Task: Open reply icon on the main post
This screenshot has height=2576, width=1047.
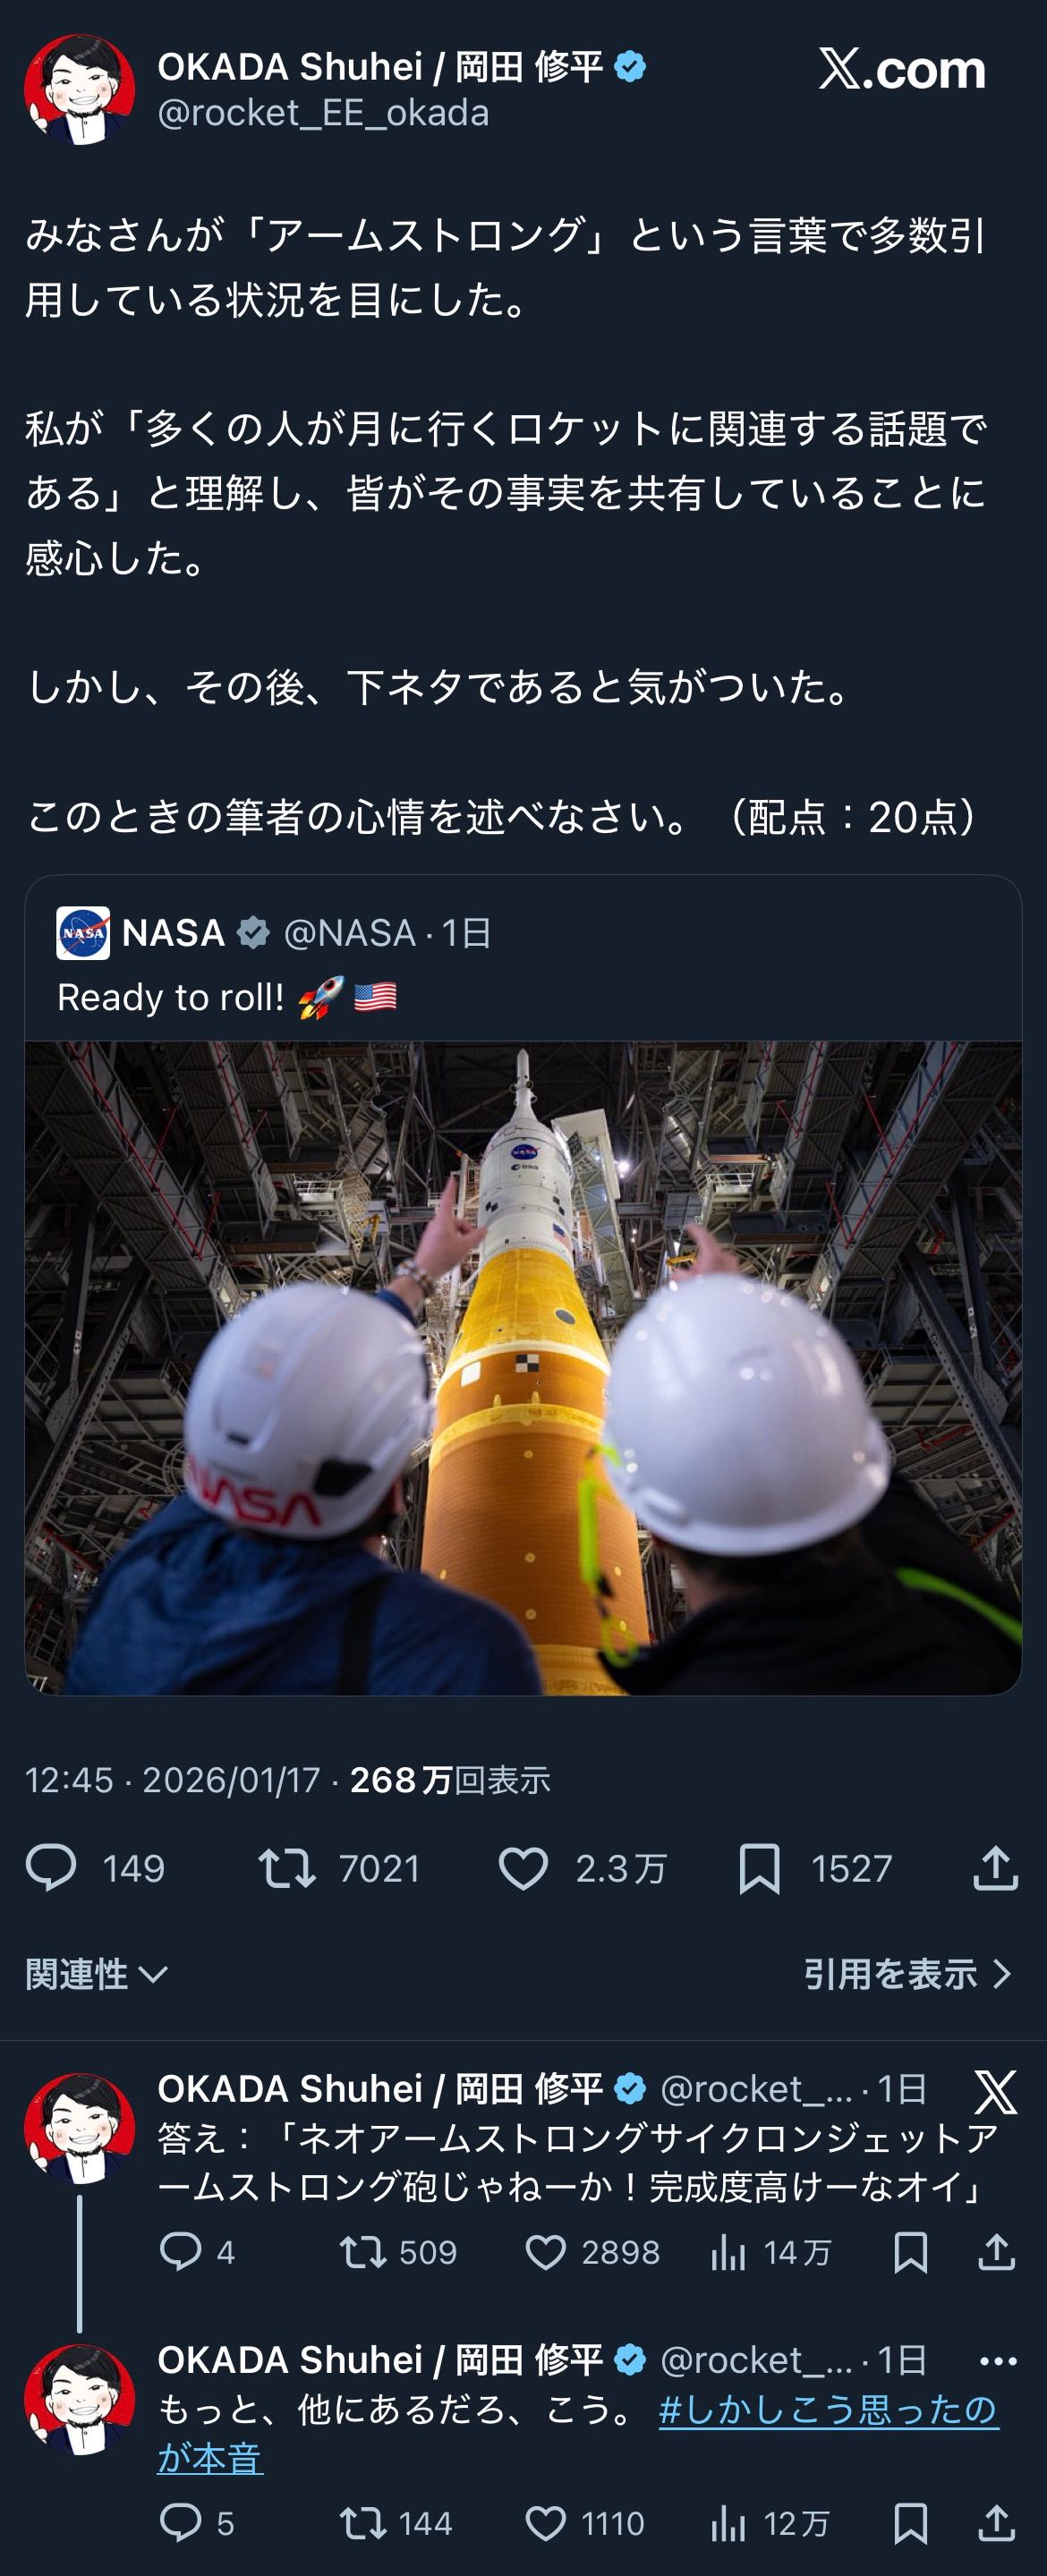Action: click(51, 1867)
